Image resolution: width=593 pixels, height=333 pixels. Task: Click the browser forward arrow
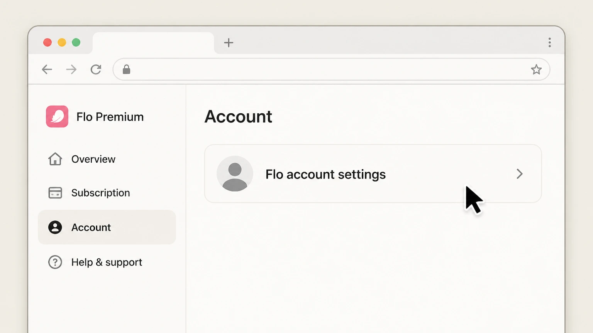[71, 69]
